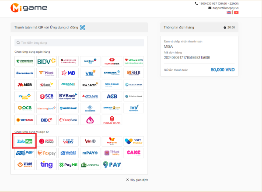Screen dimensions: 262x192
Task: Choose ACB bank logo
Action: pos(112,96)
